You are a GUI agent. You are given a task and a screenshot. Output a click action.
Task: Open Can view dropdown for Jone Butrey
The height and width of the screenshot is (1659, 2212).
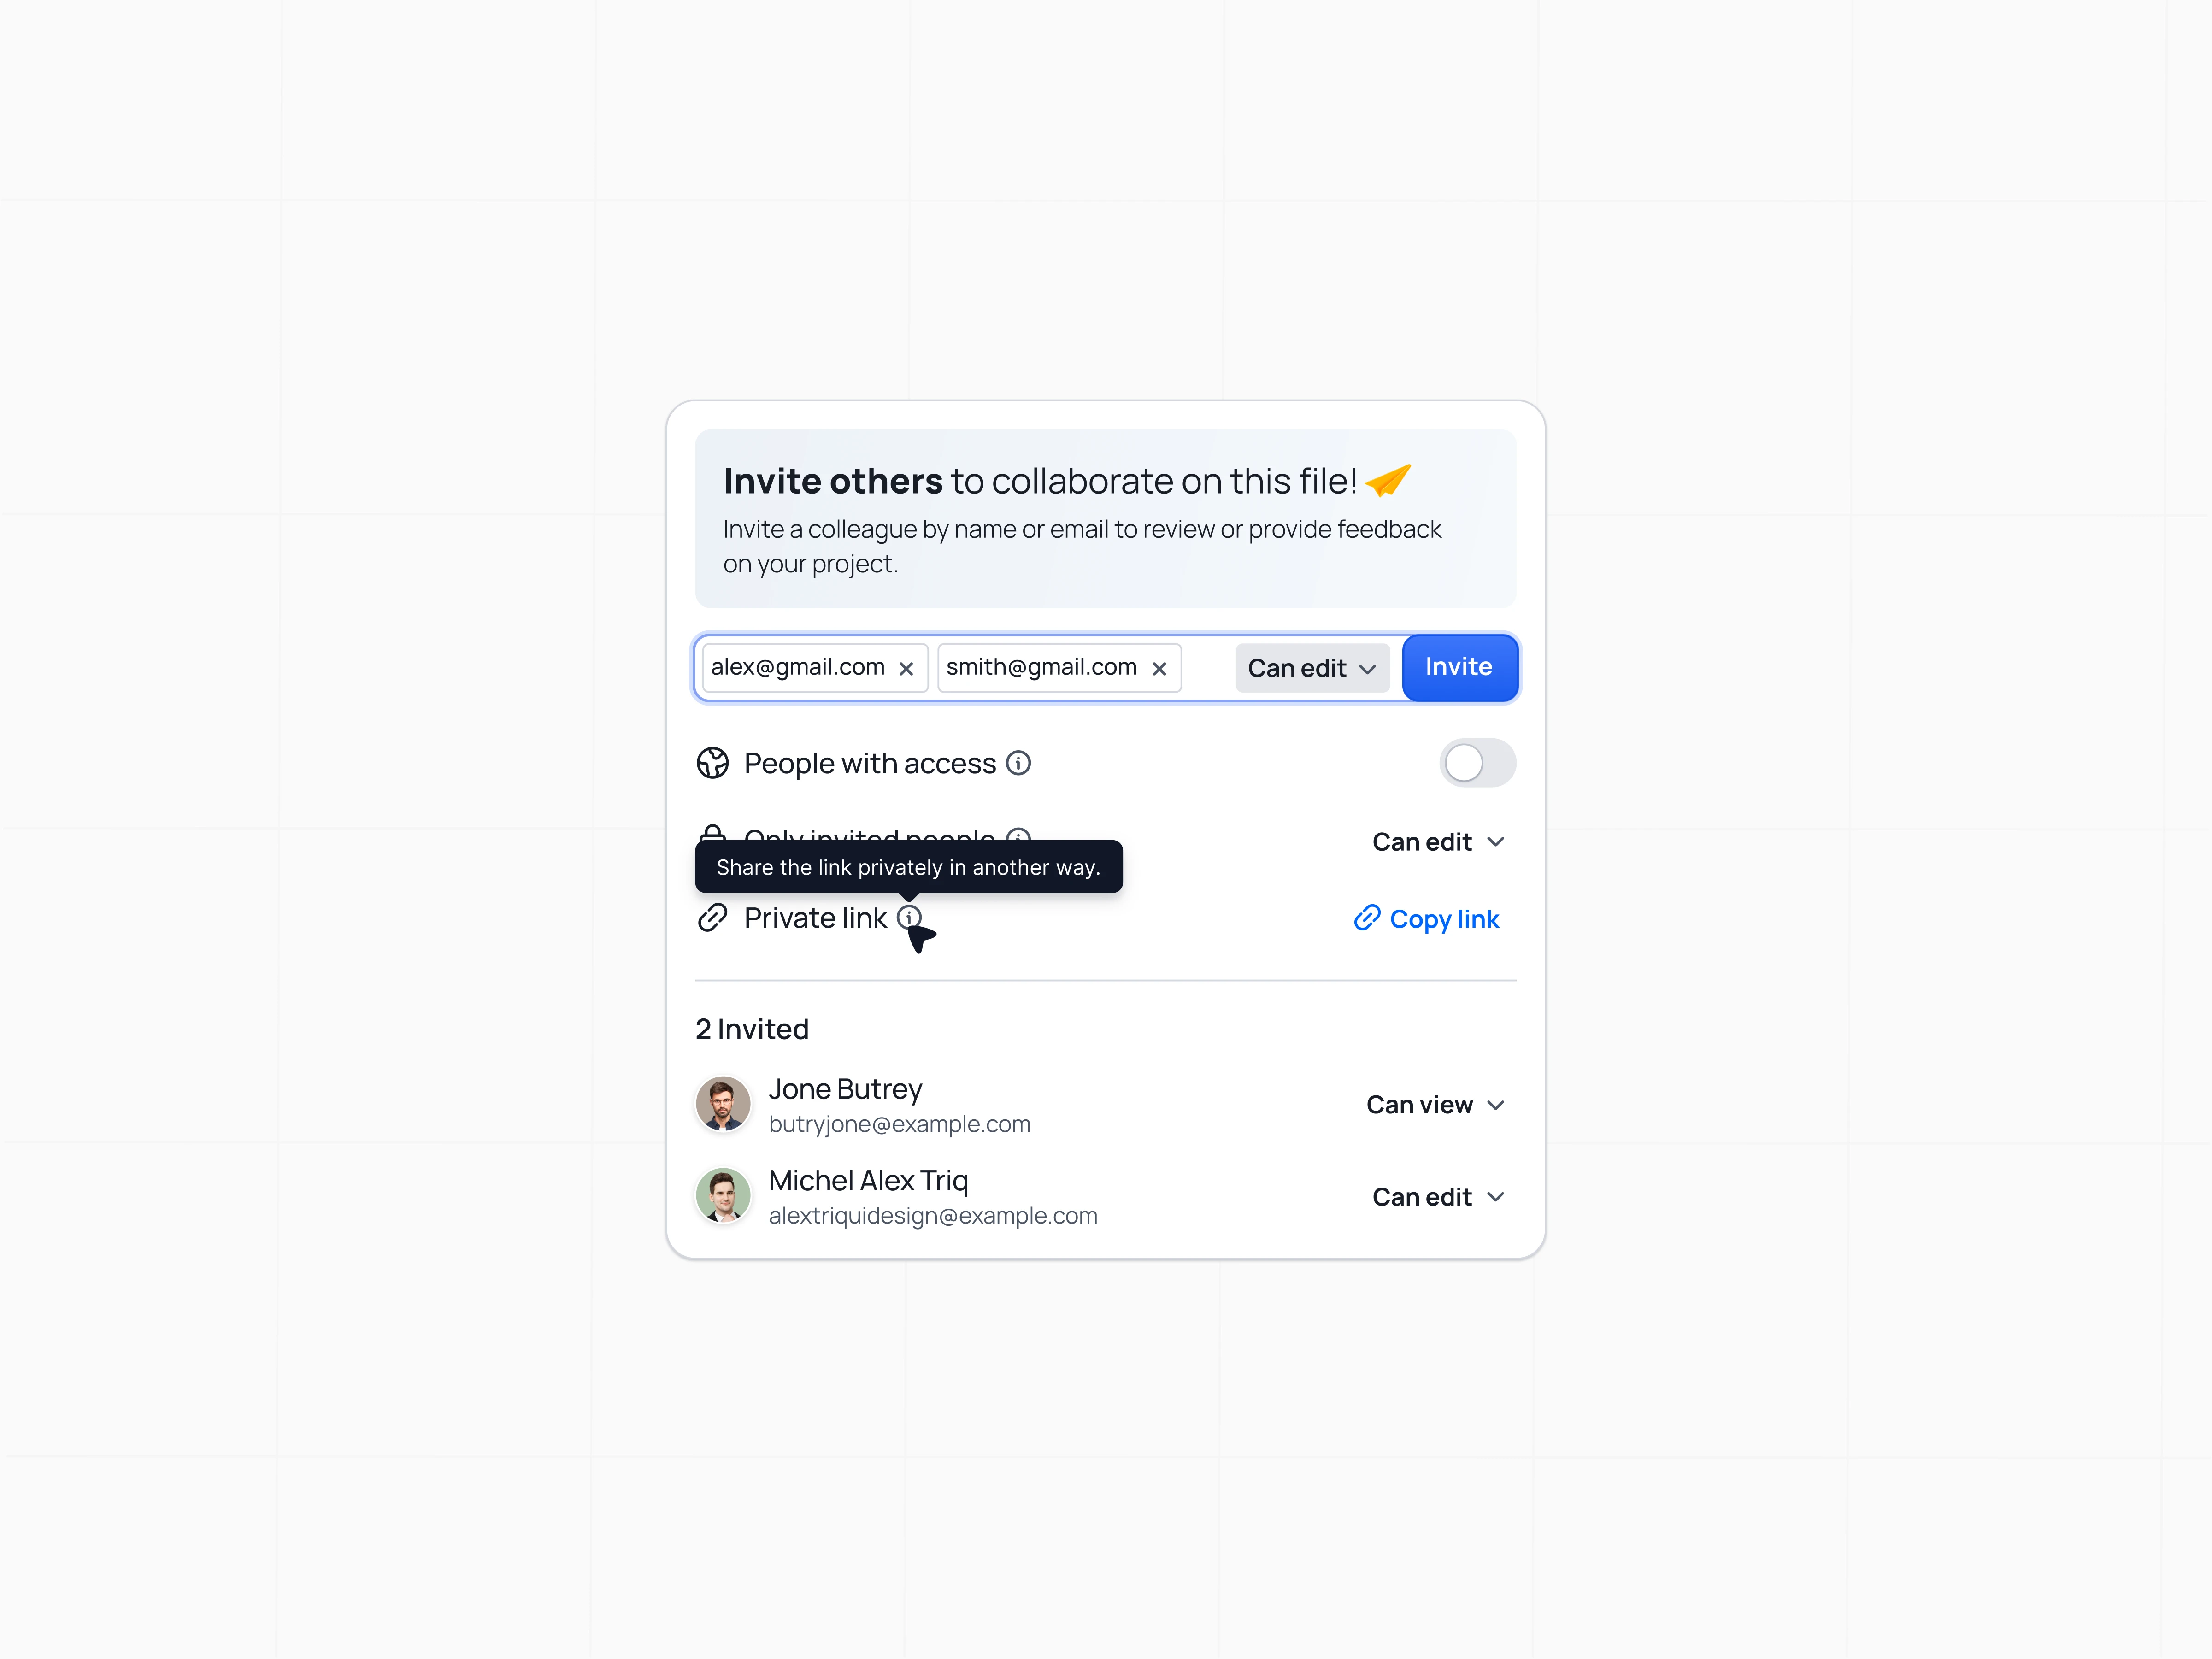1435,1105
